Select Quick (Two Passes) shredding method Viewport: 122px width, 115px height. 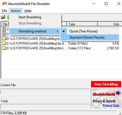coord(90,31)
